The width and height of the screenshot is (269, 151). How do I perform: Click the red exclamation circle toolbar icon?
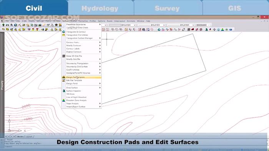tap(152, 30)
